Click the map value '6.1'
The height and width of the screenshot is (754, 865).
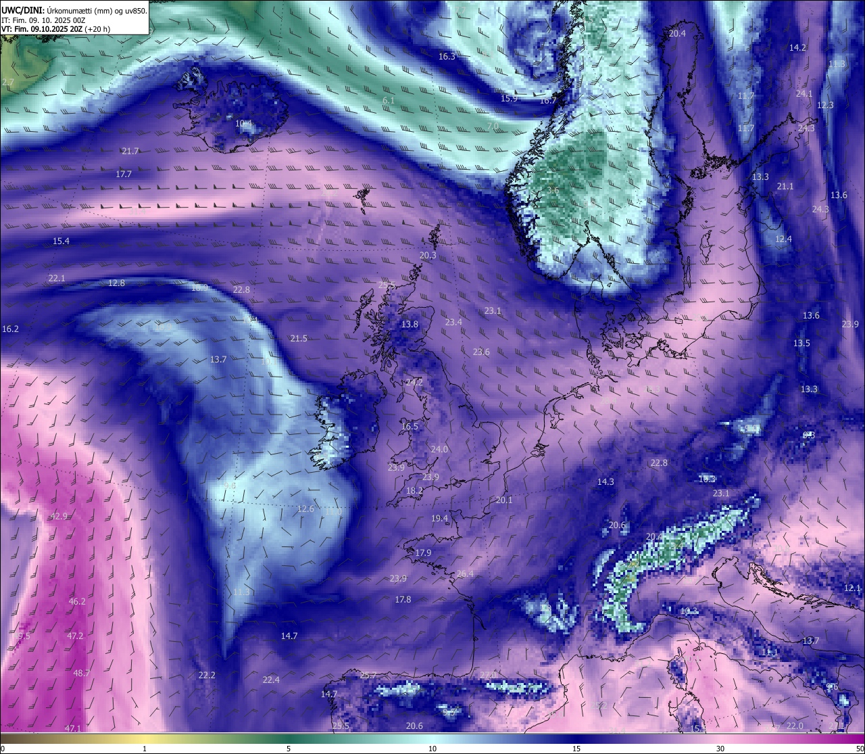[389, 100]
